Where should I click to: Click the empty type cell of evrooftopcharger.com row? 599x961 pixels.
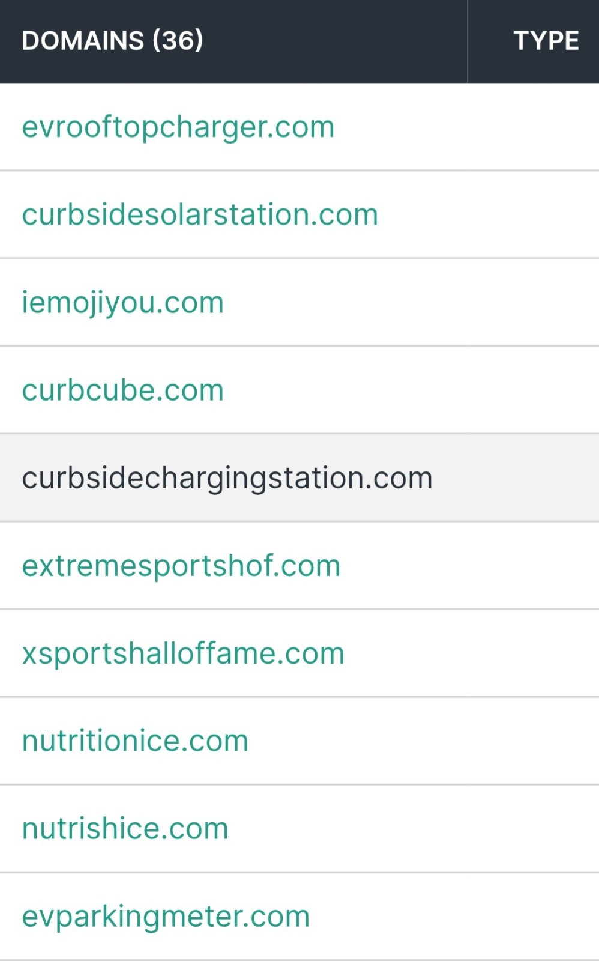[x=533, y=127]
